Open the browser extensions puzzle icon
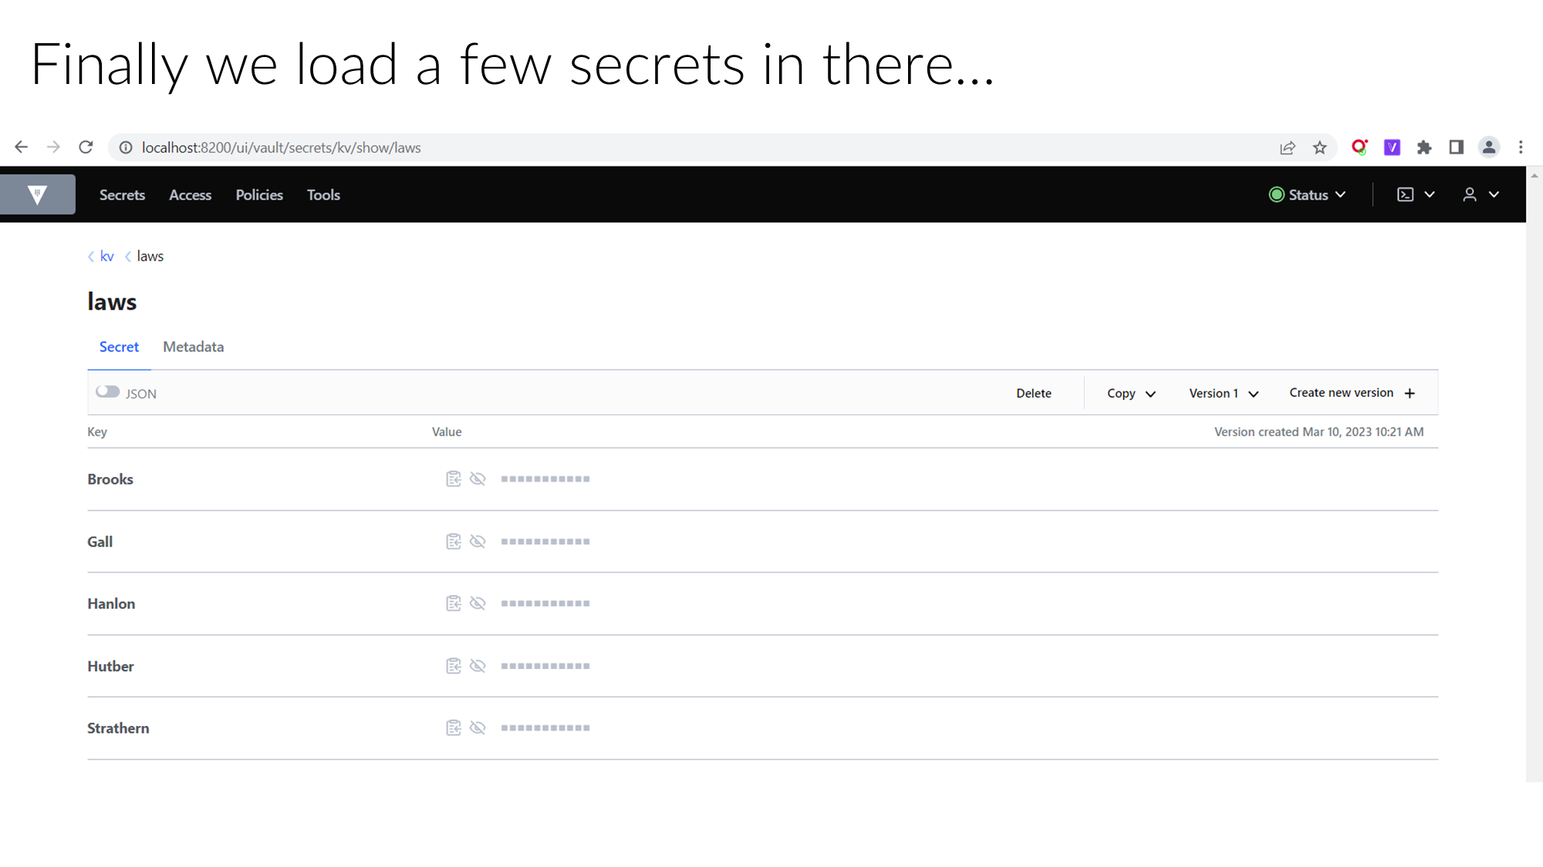The height and width of the screenshot is (867, 1543). [1424, 148]
